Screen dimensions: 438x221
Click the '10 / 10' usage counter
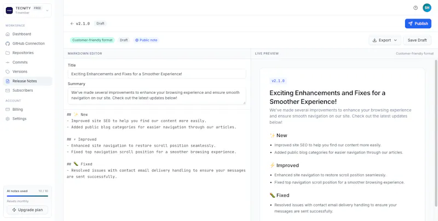(43, 191)
